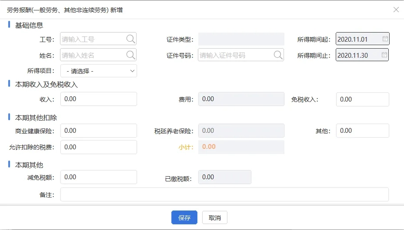Click the 证件号码 input field
The width and height of the screenshot is (404, 230).
236,55
